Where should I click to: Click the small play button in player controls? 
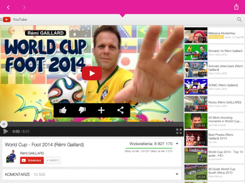tap(6, 132)
